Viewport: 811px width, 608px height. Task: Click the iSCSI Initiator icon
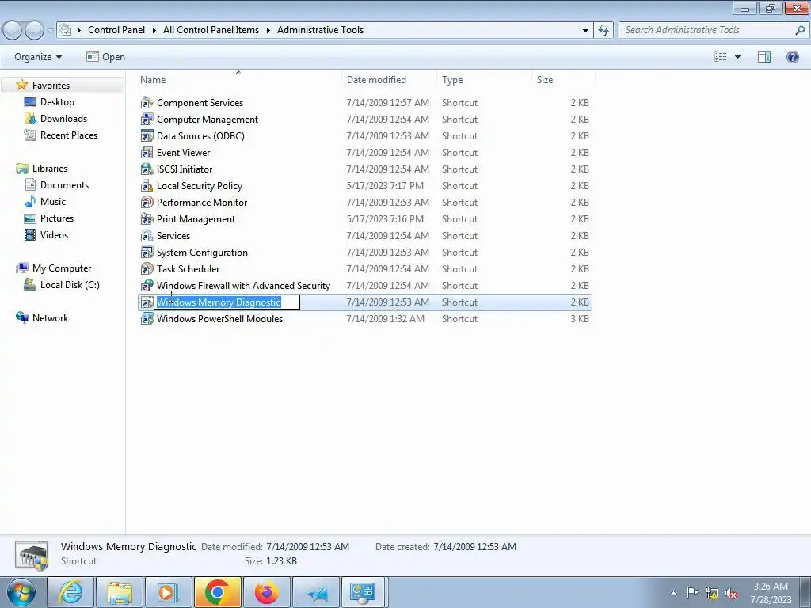pos(147,169)
